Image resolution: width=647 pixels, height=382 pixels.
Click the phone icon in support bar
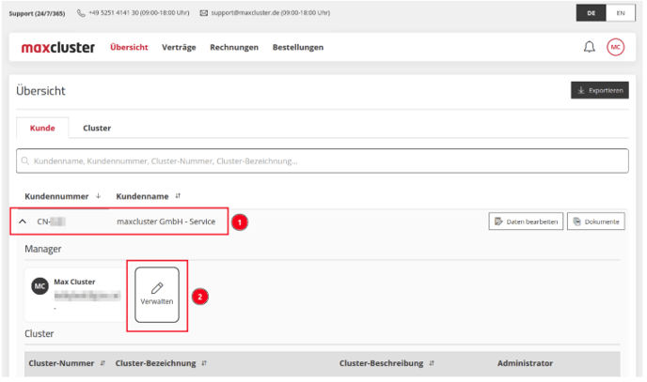point(81,13)
